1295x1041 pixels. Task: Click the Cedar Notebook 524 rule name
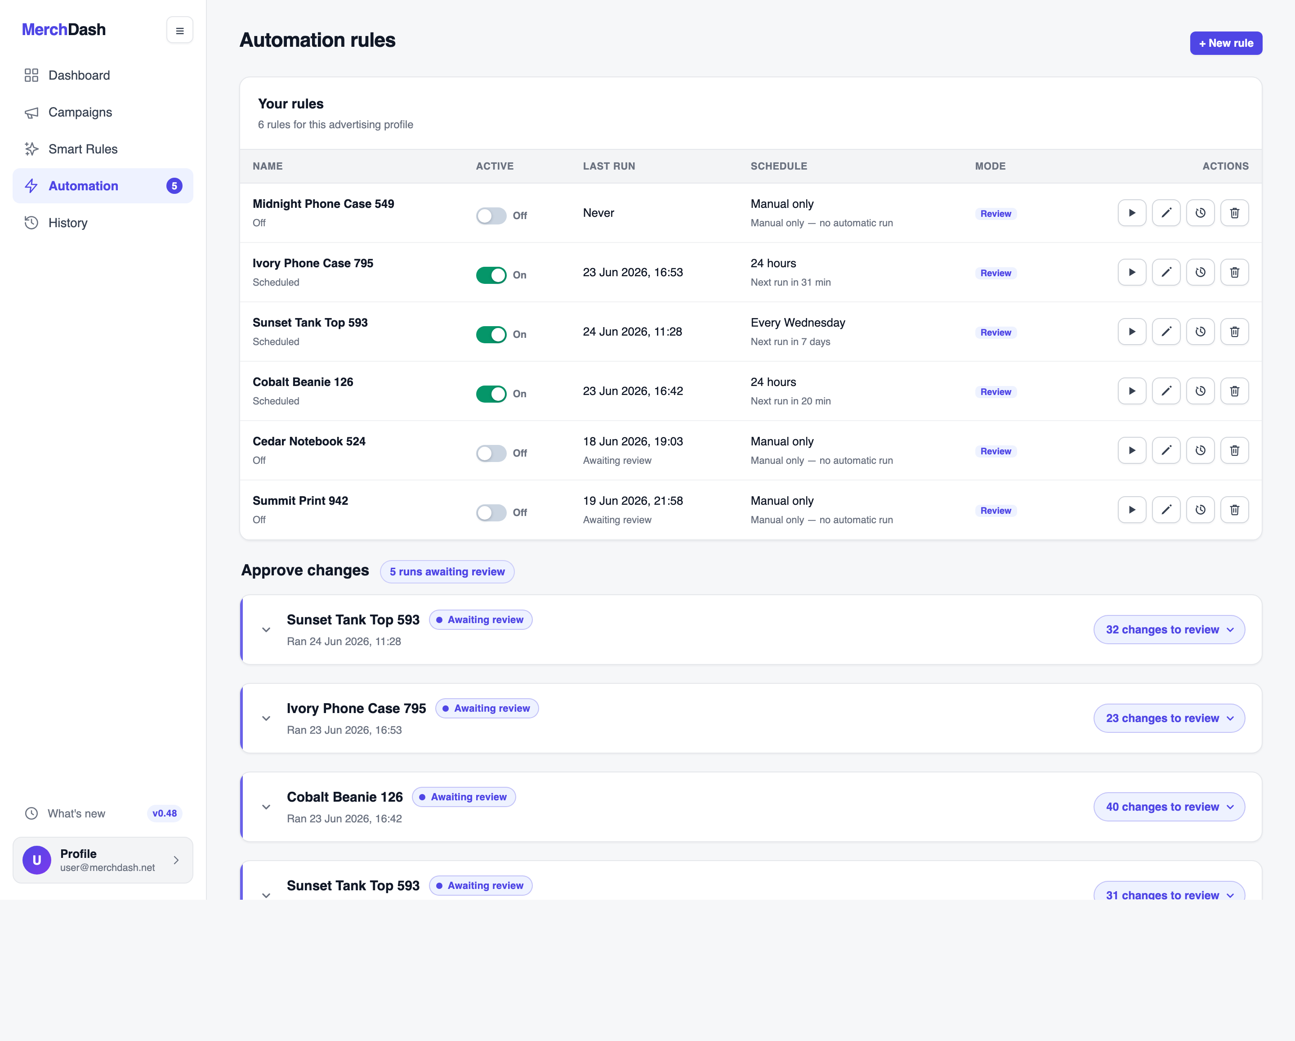tap(309, 441)
